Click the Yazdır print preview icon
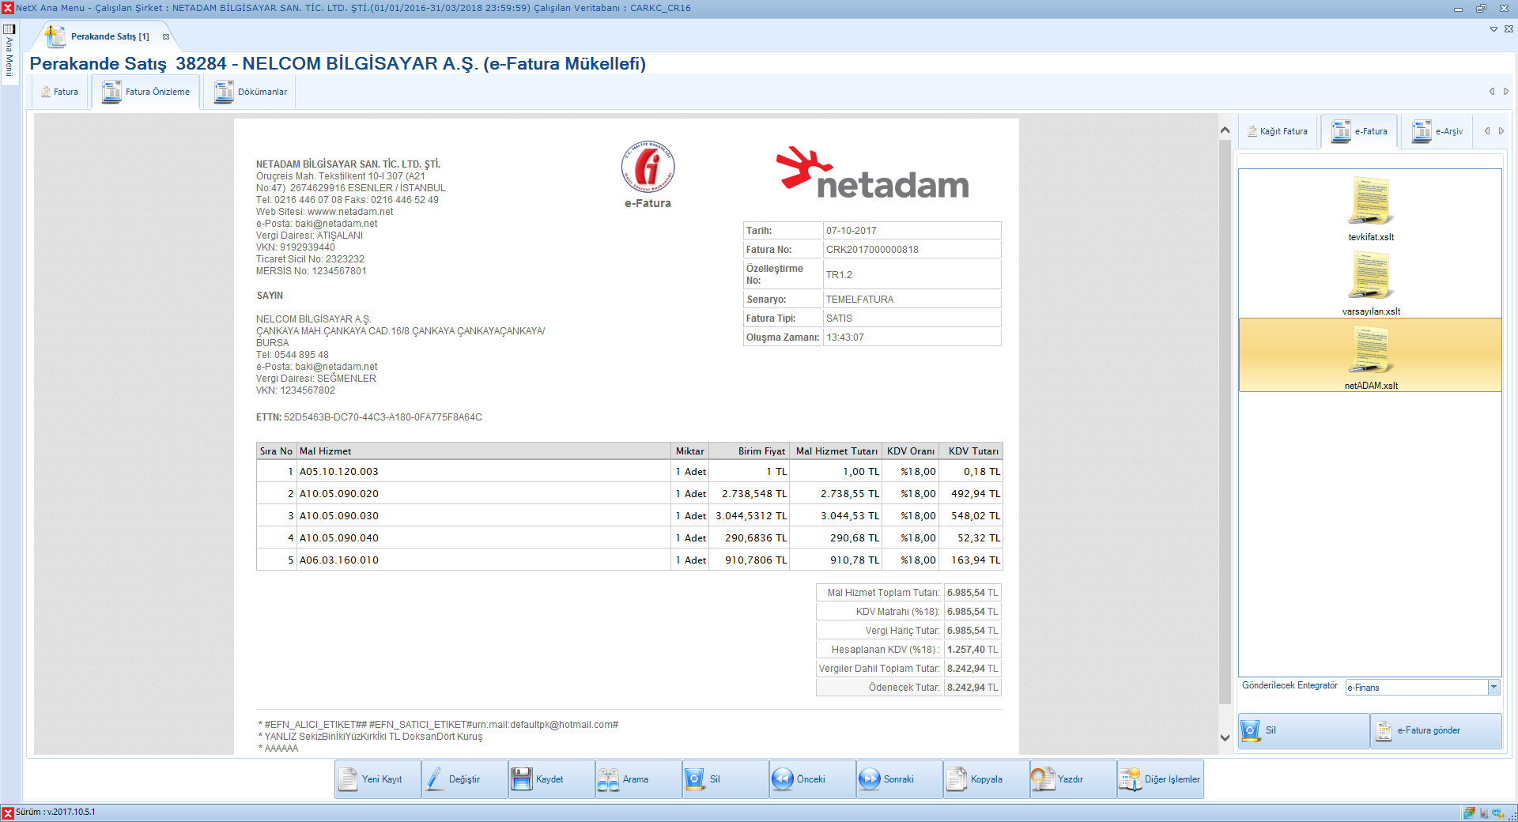The image size is (1518, 822). [x=1042, y=779]
